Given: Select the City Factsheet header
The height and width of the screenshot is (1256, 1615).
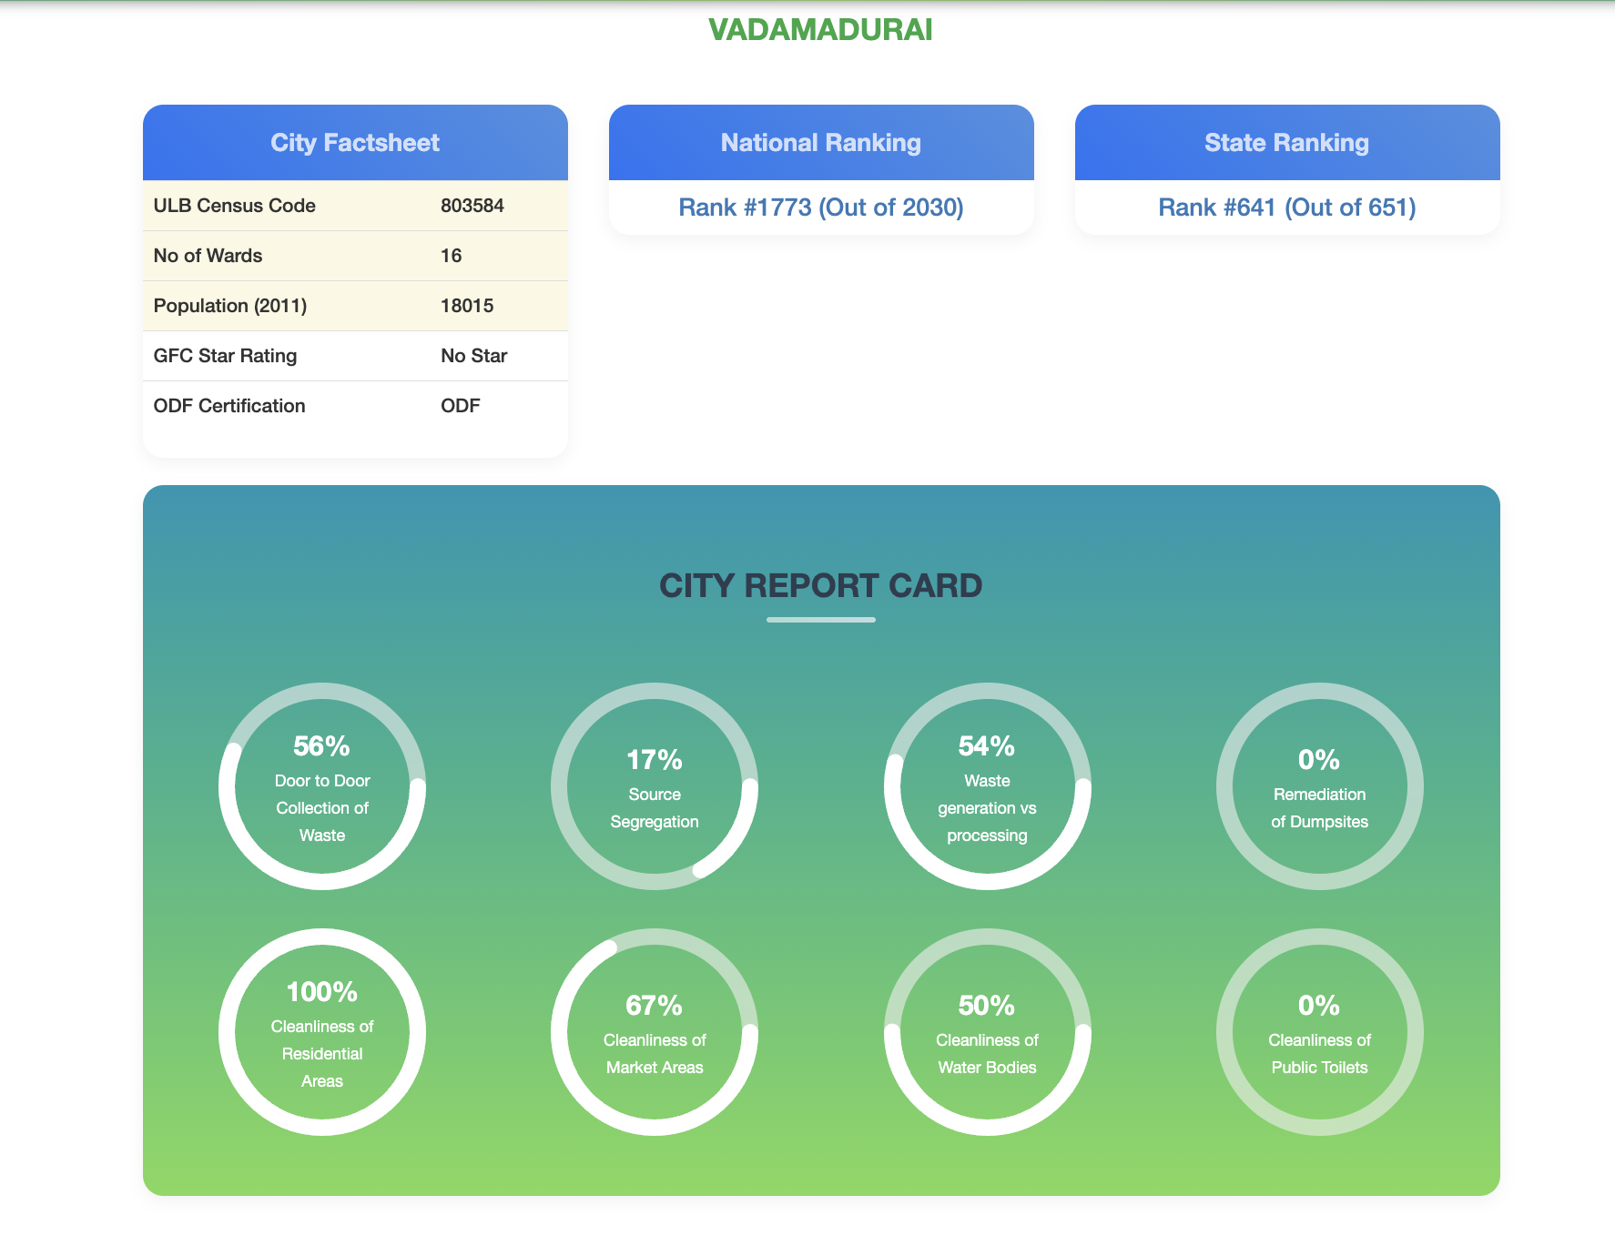Looking at the screenshot, I should pos(355,143).
